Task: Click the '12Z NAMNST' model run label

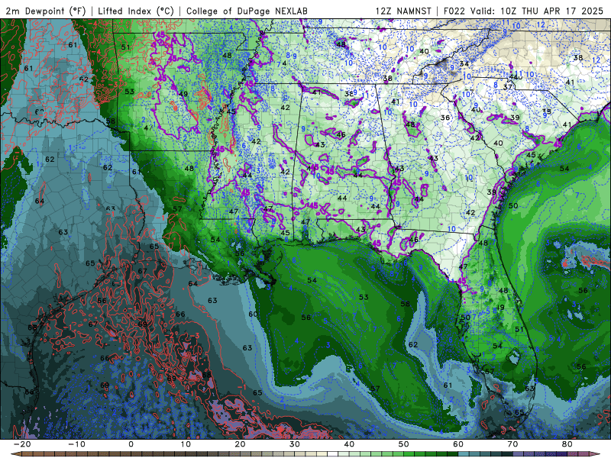Action: click(x=403, y=11)
